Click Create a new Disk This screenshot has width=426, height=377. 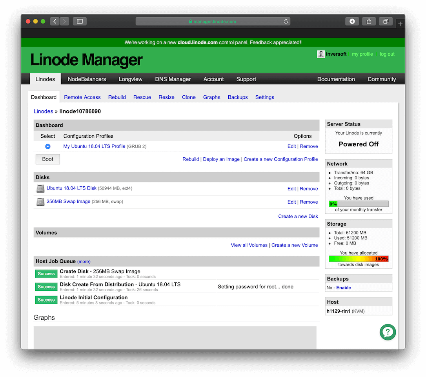tap(298, 217)
